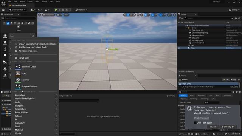Toggle grid snapping in the viewport toolbar
The height and width of the screenshot is (136, 242).
point(145,15)
